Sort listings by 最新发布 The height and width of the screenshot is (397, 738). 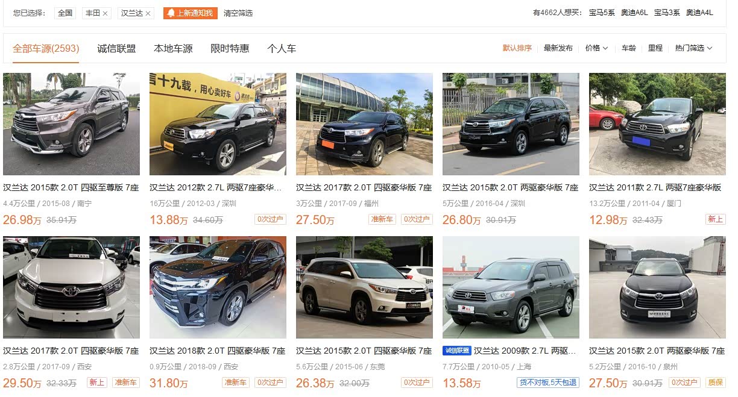point(558,48)
